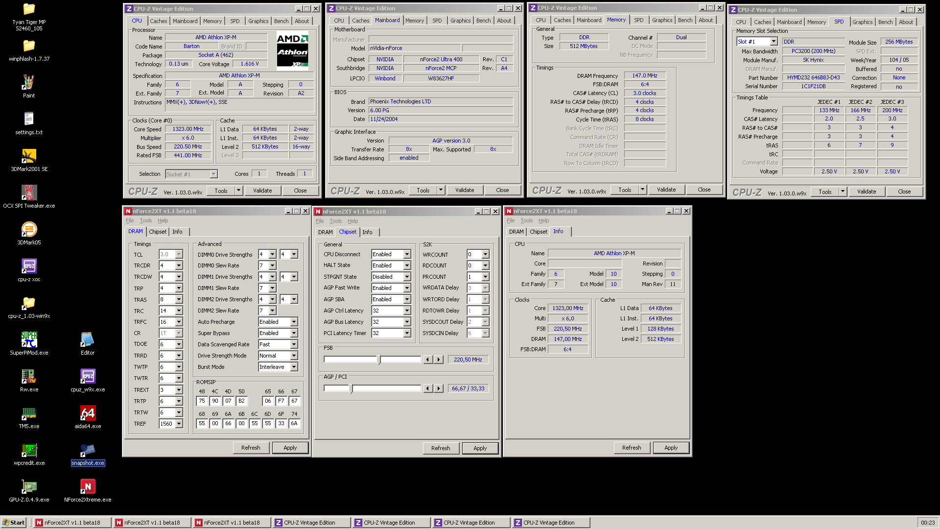Click DRAM Frequency 147.0 MHz value
This screenshot has height=529, width=940.
tap(645, 75)
